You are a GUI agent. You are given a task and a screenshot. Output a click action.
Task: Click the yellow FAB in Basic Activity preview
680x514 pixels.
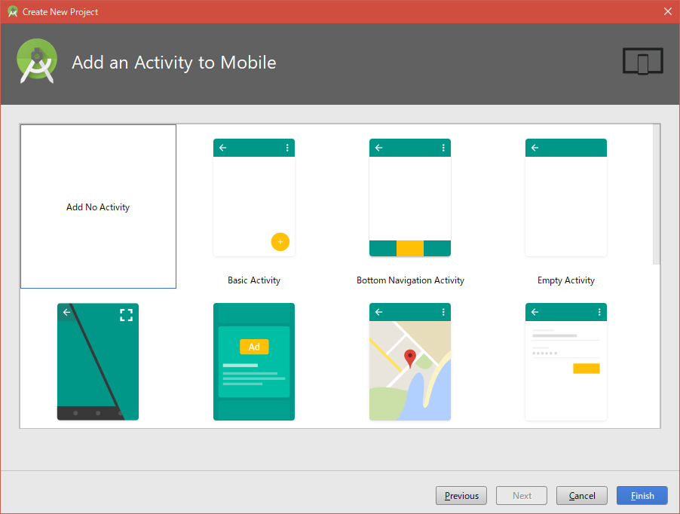(x=280, y=242)
